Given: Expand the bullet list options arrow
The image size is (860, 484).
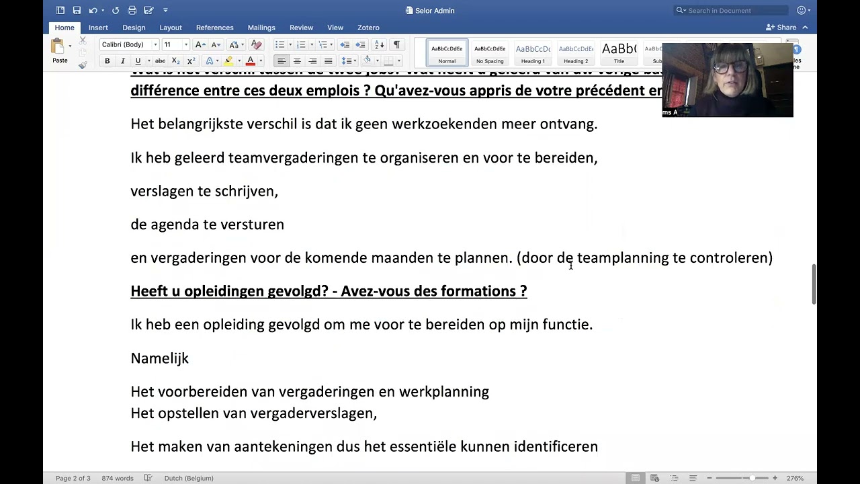Looking at the screenshot, I should click(290, 44).
